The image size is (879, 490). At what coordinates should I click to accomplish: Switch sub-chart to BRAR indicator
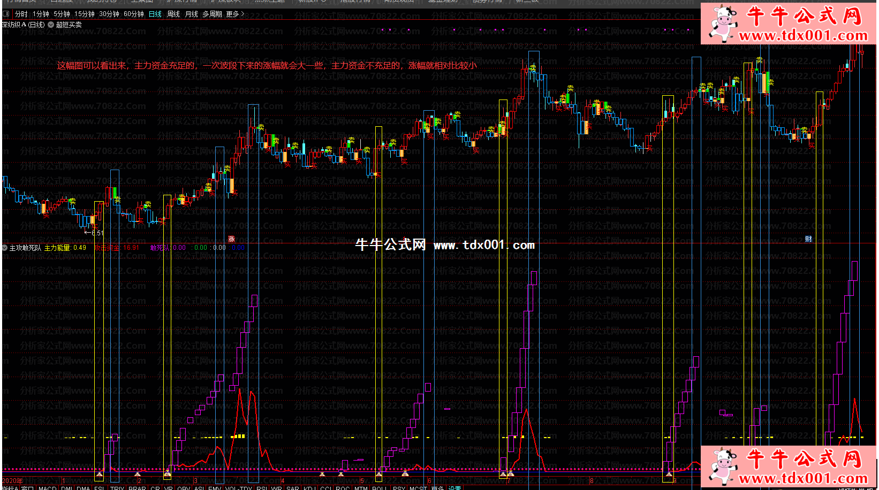137,487
